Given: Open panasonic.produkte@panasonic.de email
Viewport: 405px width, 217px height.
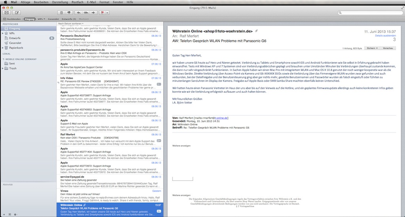Looking at the screenshot, I should tap(110, 54).
